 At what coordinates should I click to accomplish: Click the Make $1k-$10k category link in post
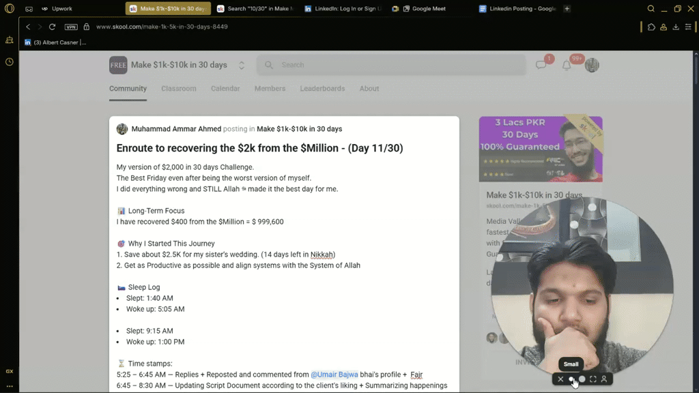(300, 129)
